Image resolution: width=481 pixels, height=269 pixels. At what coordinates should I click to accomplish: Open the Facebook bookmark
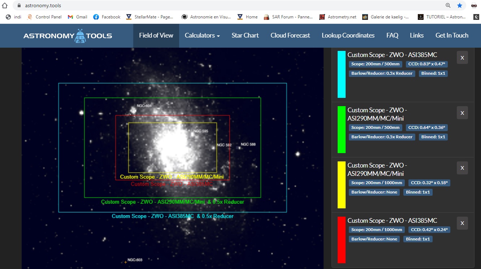click(107, 17)
